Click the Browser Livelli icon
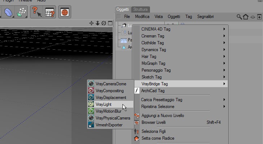 pyautogui.click(x=137, y=122)
